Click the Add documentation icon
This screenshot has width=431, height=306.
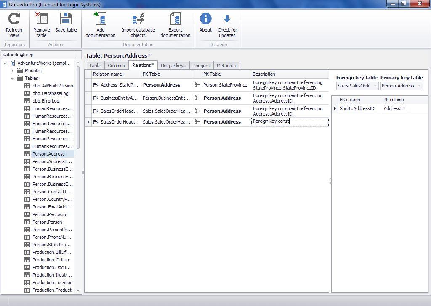(x=100, y=18)
